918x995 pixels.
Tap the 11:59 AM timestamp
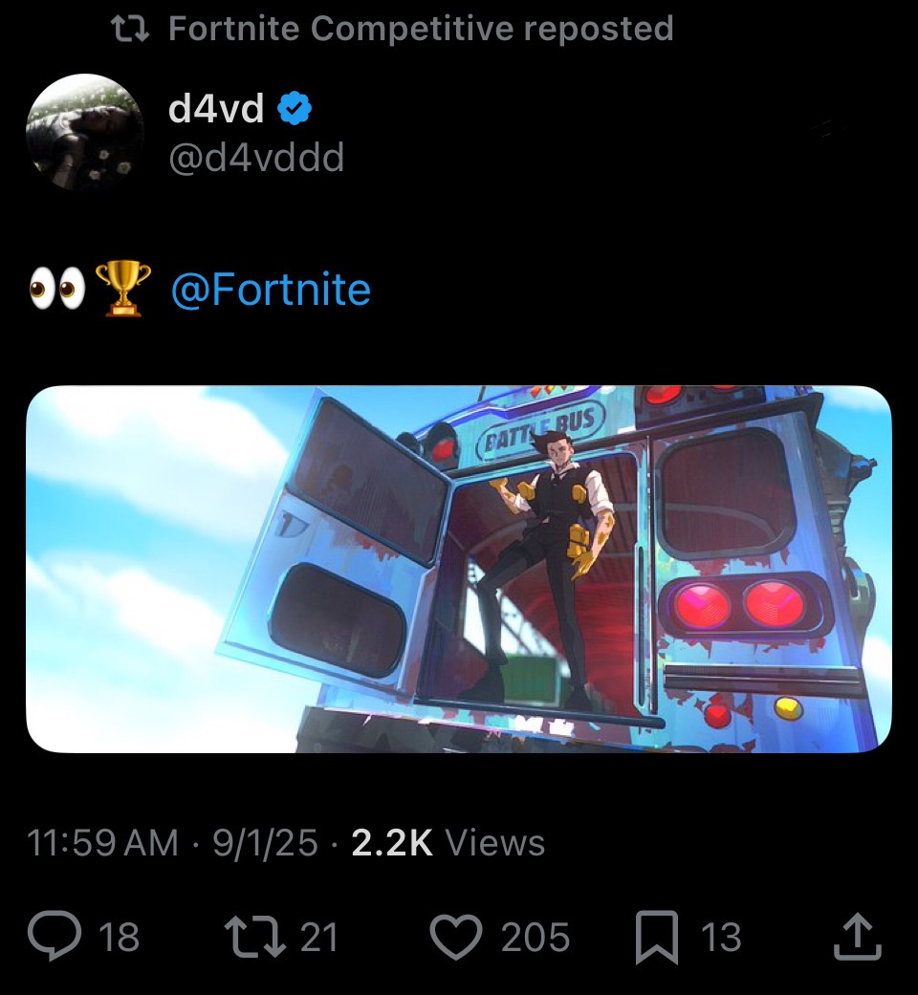coord(103,843)
